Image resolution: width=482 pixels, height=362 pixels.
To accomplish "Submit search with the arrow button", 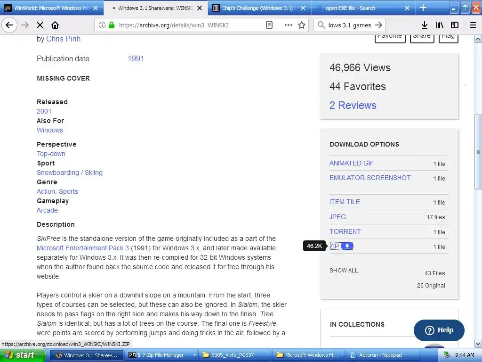I will pyautogui.click(x=379, y=25).
